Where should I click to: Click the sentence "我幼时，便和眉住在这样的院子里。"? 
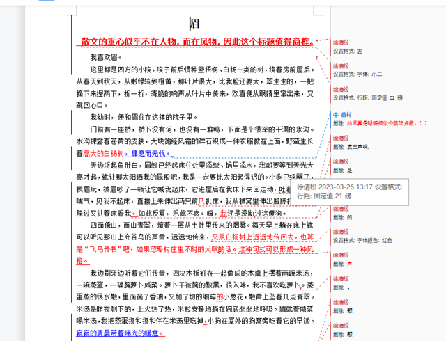click(144, 118)
